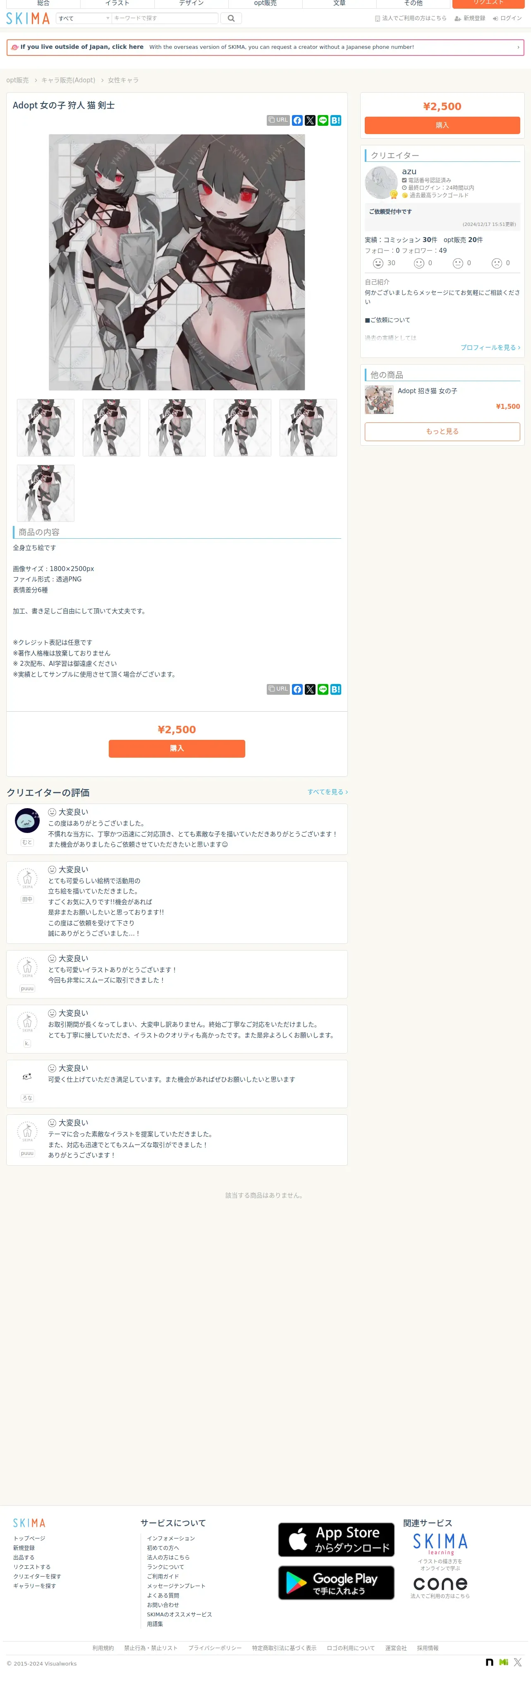
Task: Click footer よくある質問 link
Action: pos(163,1596)
